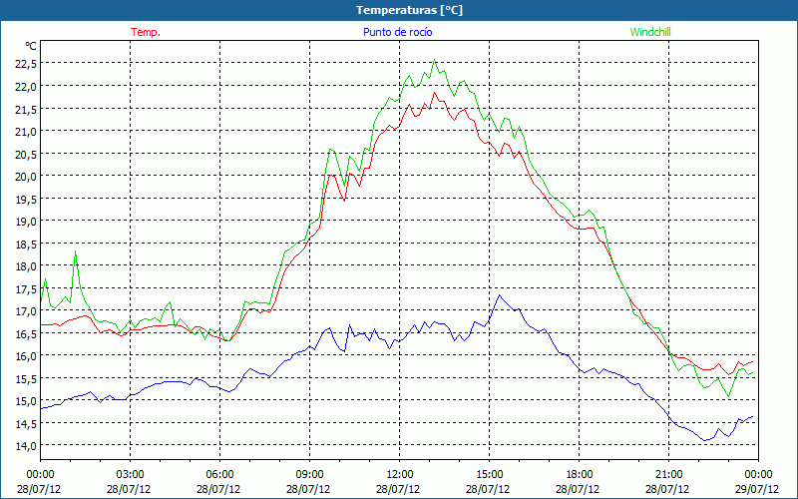Screen dimensions: 798x499
Task: Click the 19,0 y-axis value
Action: (x=27, y=221)
